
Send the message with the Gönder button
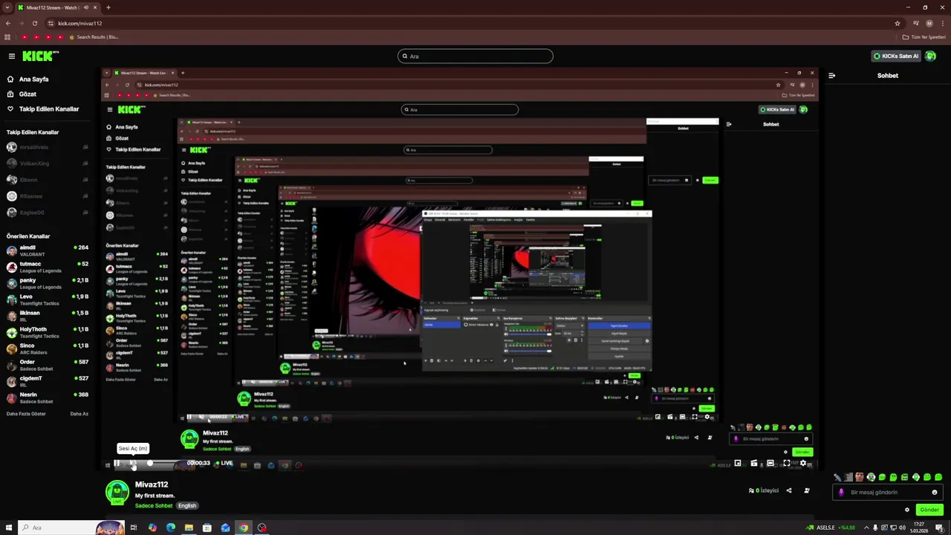click(929, 510)
